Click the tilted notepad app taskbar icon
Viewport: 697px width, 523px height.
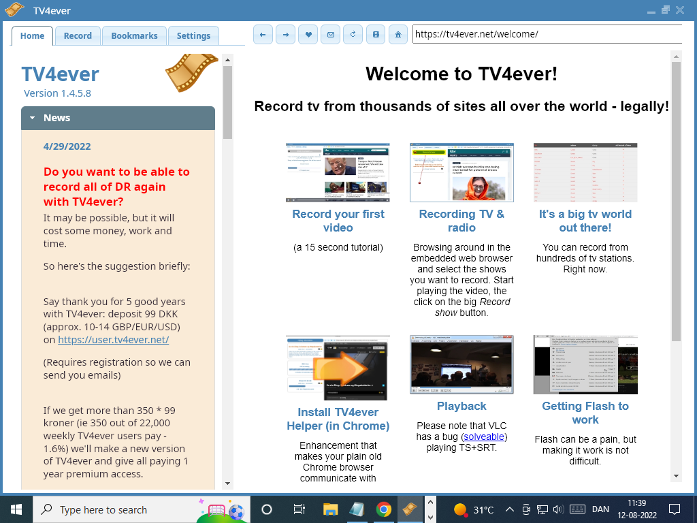tap(357, 509)
